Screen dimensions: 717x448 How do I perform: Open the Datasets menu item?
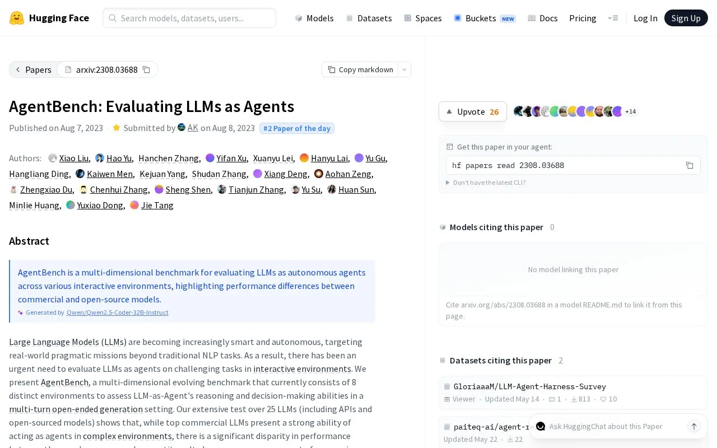click(x=369, y=18)
